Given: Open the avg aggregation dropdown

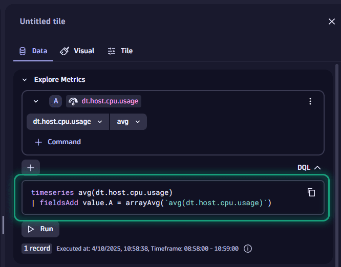Looking at the screenshot, I should point(129,122).
